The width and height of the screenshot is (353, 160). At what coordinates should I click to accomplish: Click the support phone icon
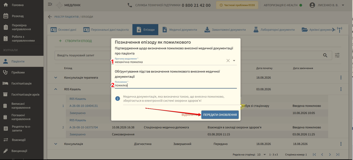pyautogui.click(x=130, y=5)
